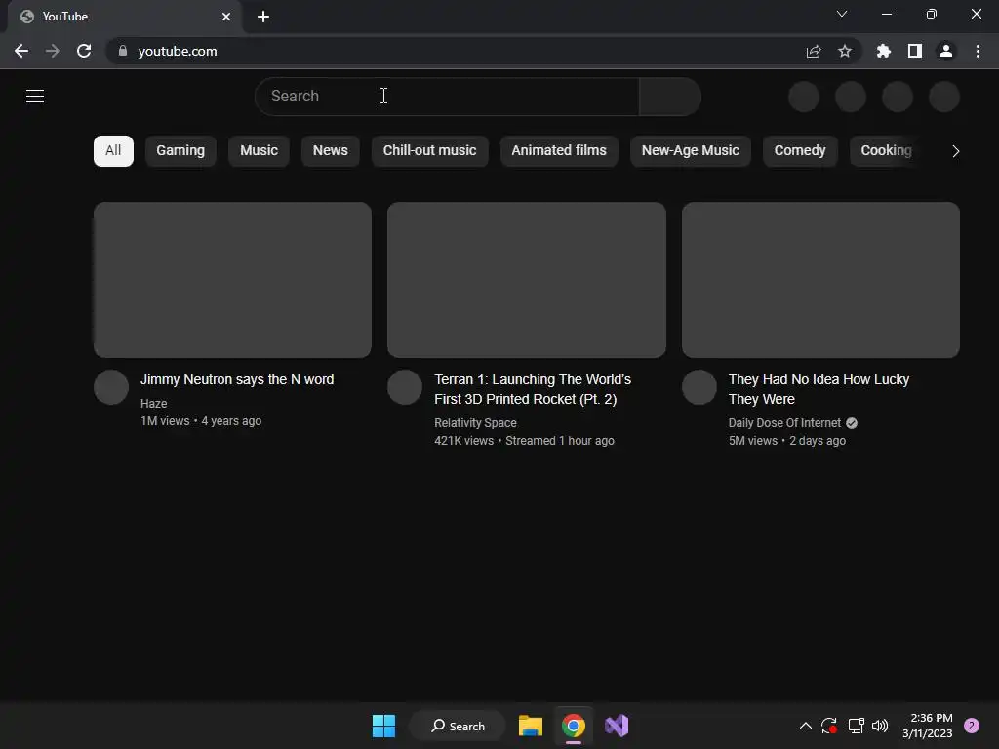The image size is (999, 749).
Task: Open the taskbar Search box
Action: tap(458, 726)
